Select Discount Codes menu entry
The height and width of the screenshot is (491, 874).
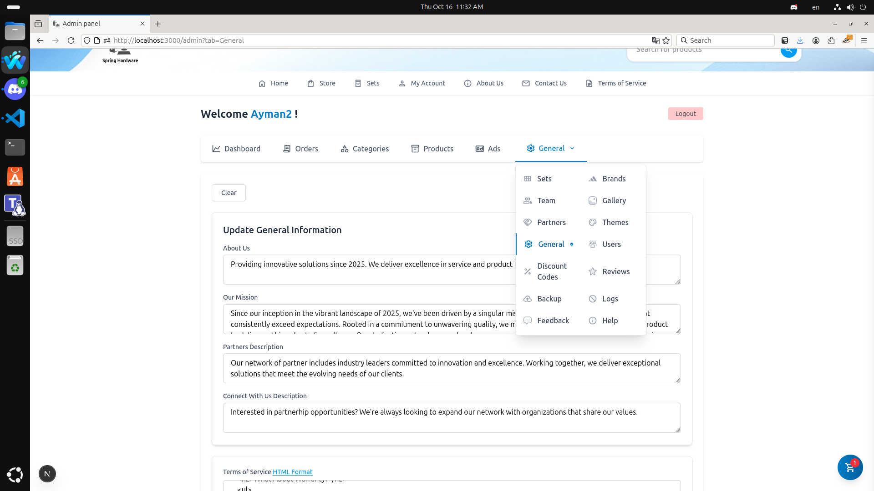(x=551, y=271)
